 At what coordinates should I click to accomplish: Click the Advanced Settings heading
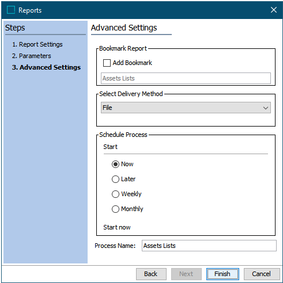pos(124,28)
